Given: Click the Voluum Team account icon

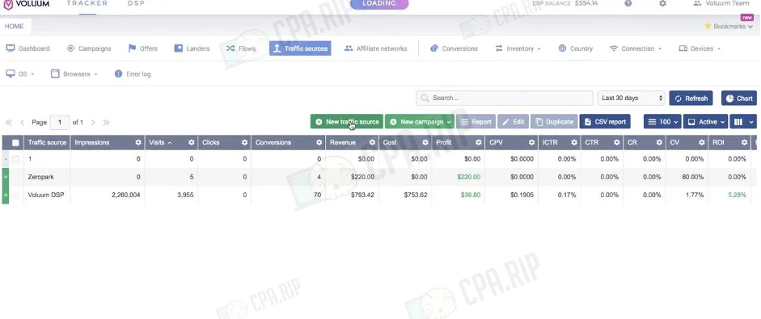Looking at the screenshot, I should [x=697, y=3].
